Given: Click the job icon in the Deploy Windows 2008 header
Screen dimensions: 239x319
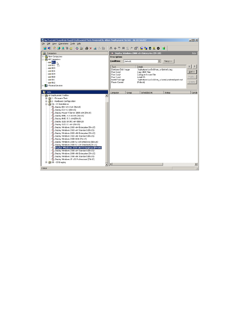Looking at the screenshot, I should [112, 53].
